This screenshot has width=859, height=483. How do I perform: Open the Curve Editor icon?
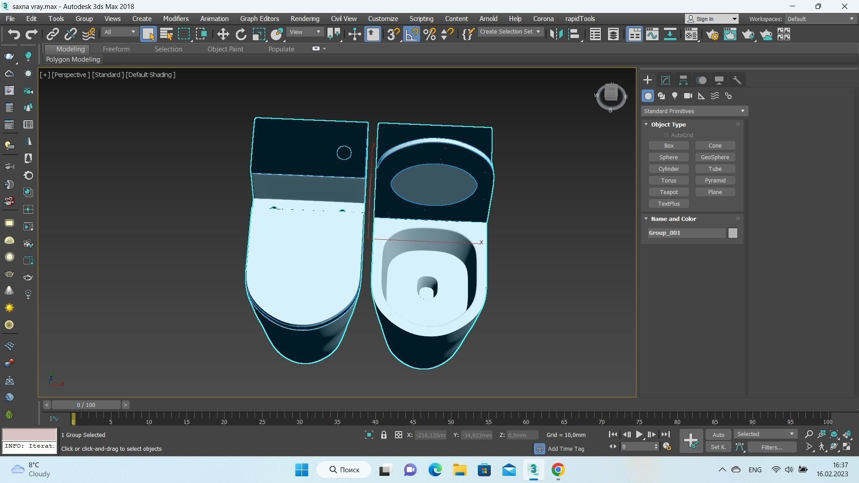click(652, 34)
